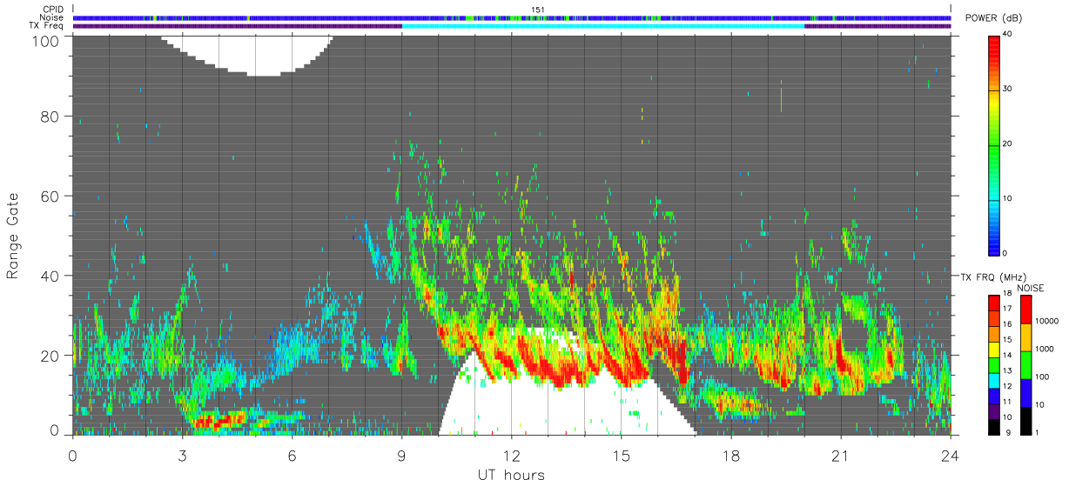Click the 13 label on TX frequency legend

pos(1007,371)
